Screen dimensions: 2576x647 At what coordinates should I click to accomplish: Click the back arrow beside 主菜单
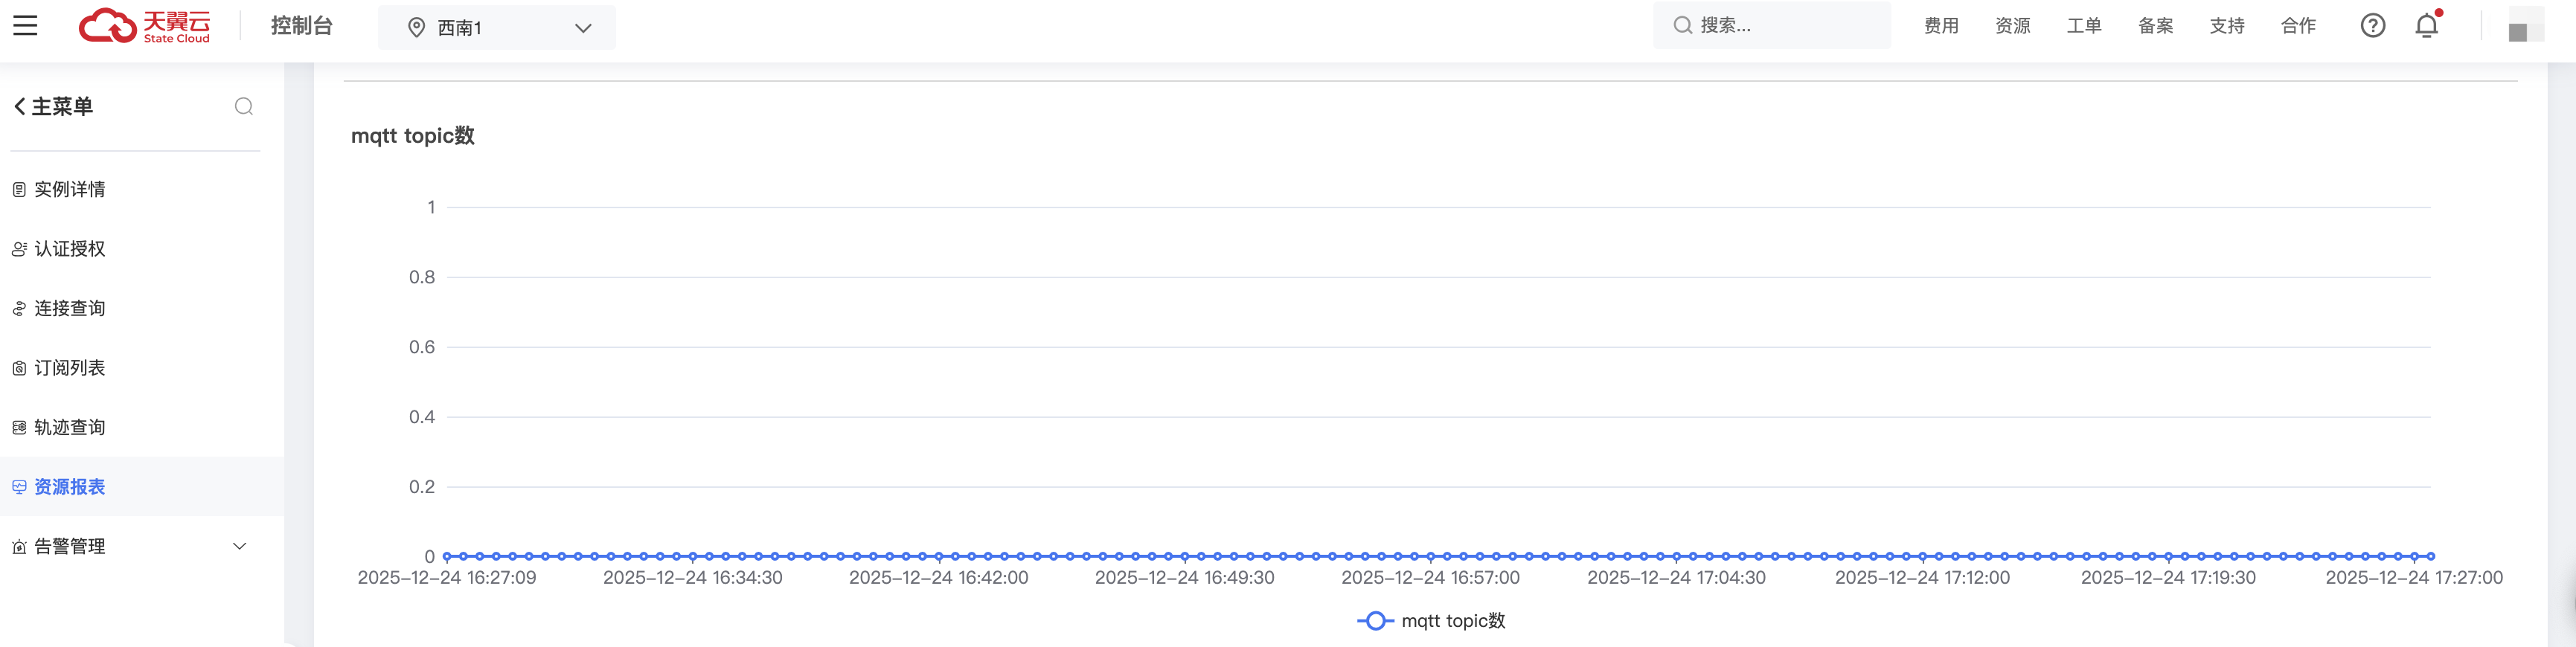click(19, 107)
